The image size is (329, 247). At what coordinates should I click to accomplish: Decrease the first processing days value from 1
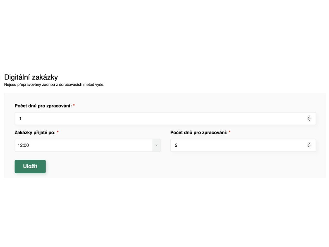click(309, 120)
